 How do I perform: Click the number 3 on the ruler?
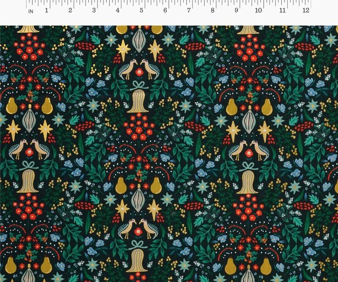coord(94,10)
